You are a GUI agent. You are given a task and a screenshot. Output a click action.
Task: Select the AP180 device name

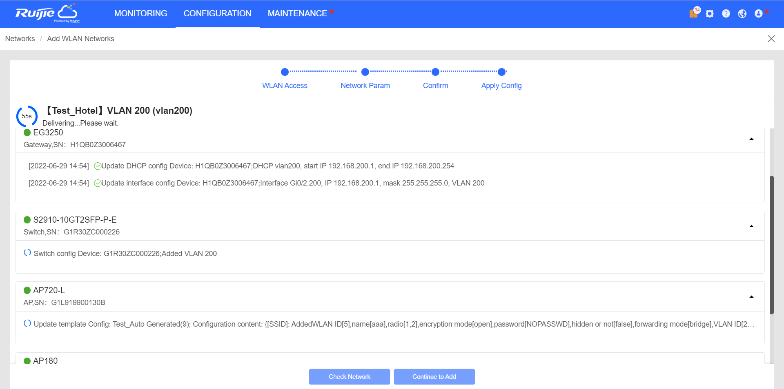tap(45, 361)
